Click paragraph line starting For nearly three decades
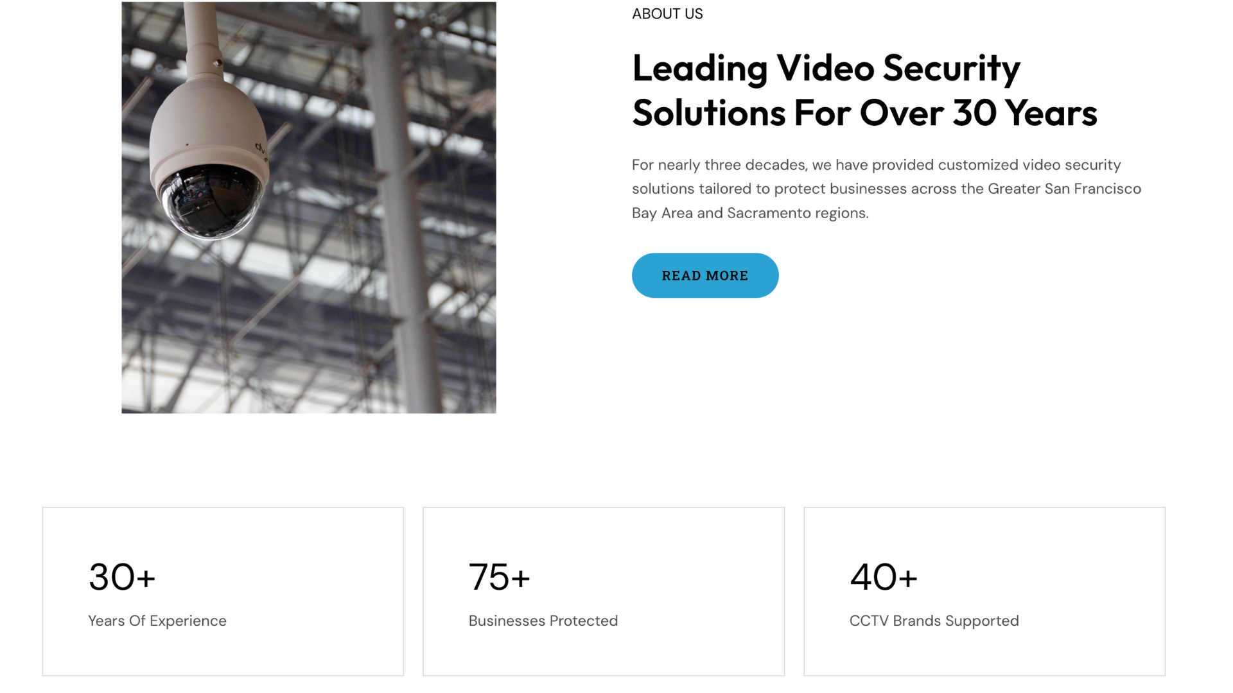Image resolution: width=1233 pixels, height=693 pixels. point(876,165)
